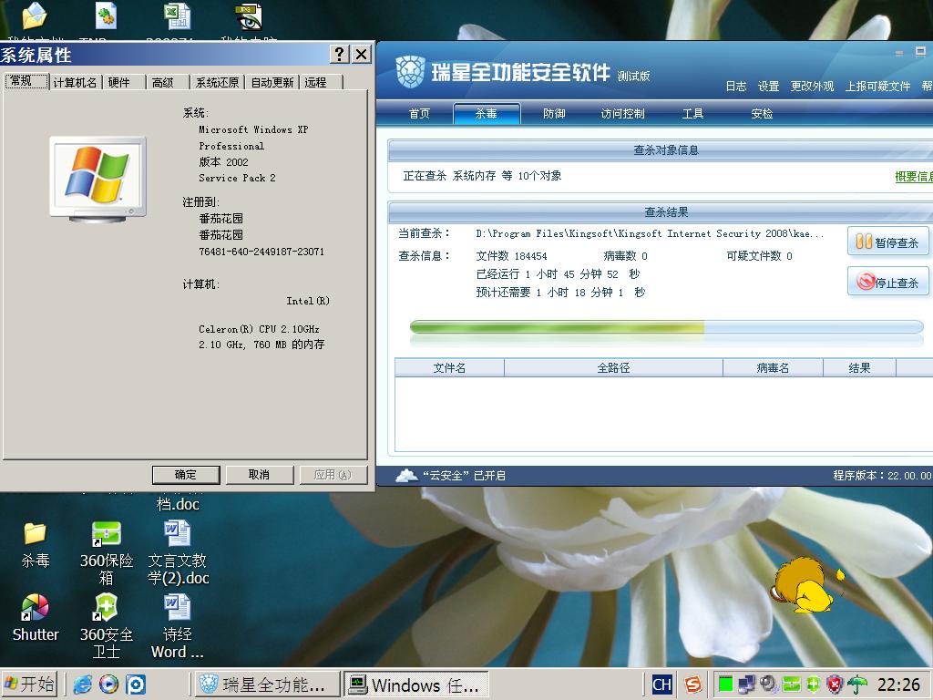The width and height of the screenshot is (933, 700).
Task: Switch to the 自动更新 tab
Action: pos(272,82)
